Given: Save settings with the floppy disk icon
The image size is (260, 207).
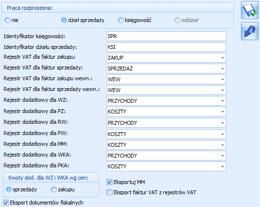Looking at the screenshot, I should tap(250, 10).
